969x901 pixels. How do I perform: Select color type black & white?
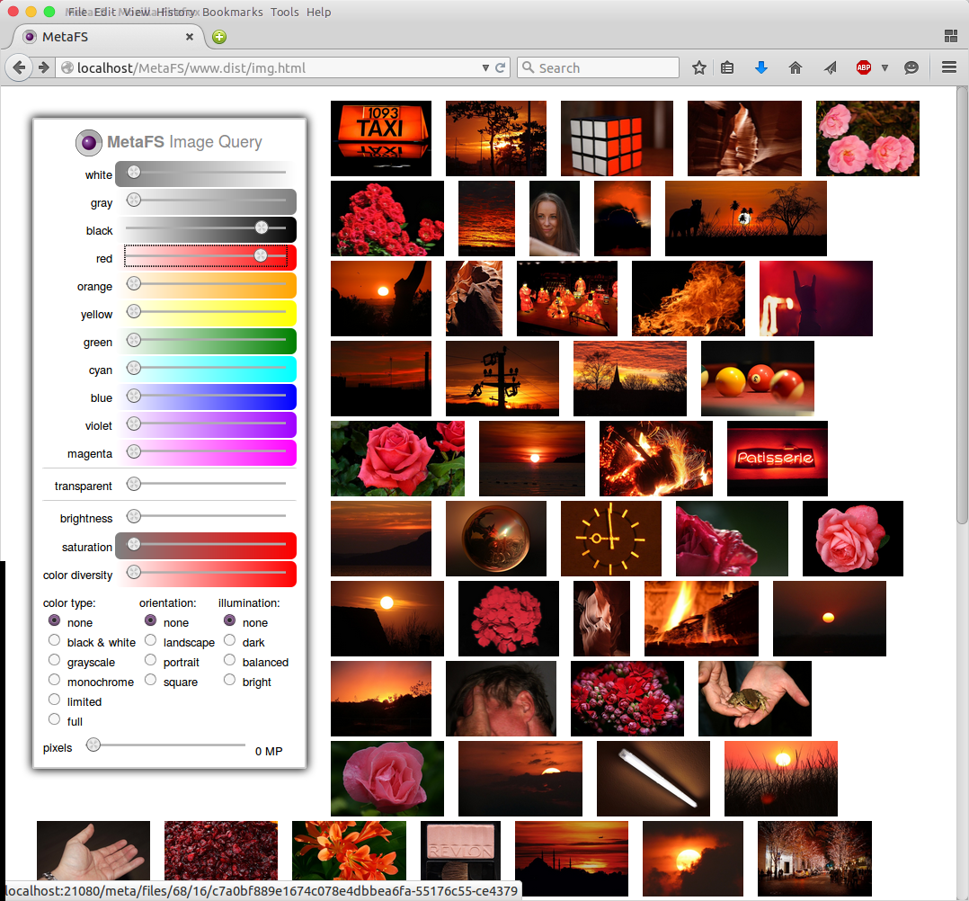point(54,640)
